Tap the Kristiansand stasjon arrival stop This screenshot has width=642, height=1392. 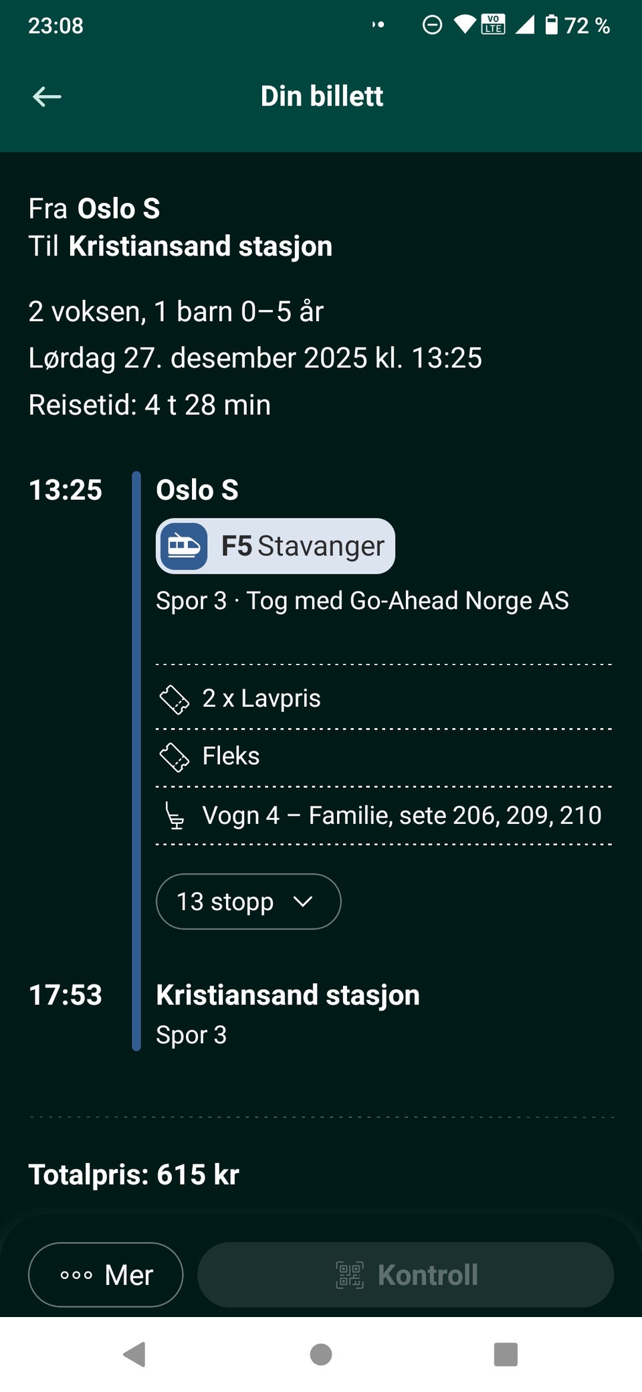tap(288, 995)
